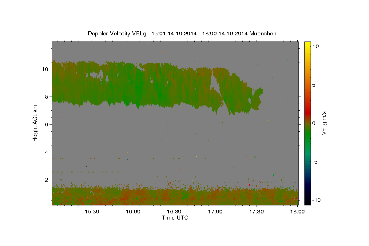This screenshot has height=246, width=369.
Task: Click the colorbar value 0 label
Action: click(x=314, y=123)
